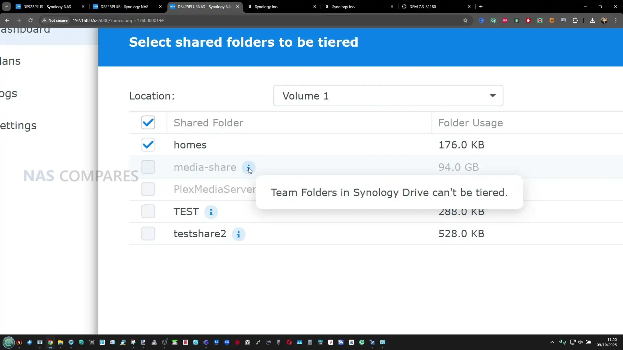
Task: Uncheck the homes shared folder checkbox
Action: (148, 145)
